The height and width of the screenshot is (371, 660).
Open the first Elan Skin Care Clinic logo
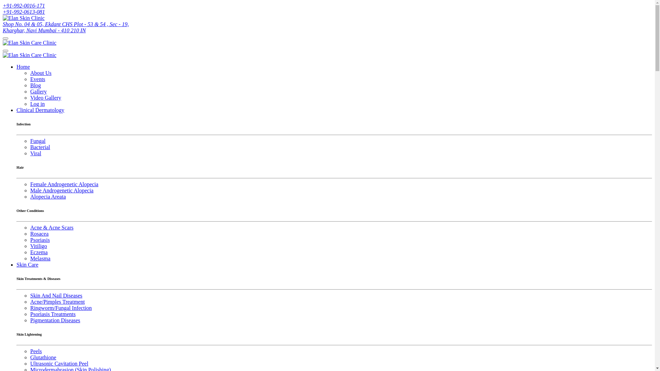[x=30, y=43]
